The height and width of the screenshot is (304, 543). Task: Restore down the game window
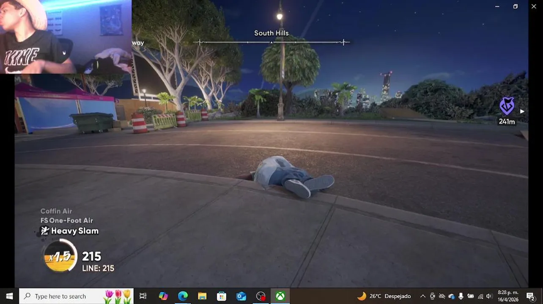pyautogui.click(x=516, y=6)
